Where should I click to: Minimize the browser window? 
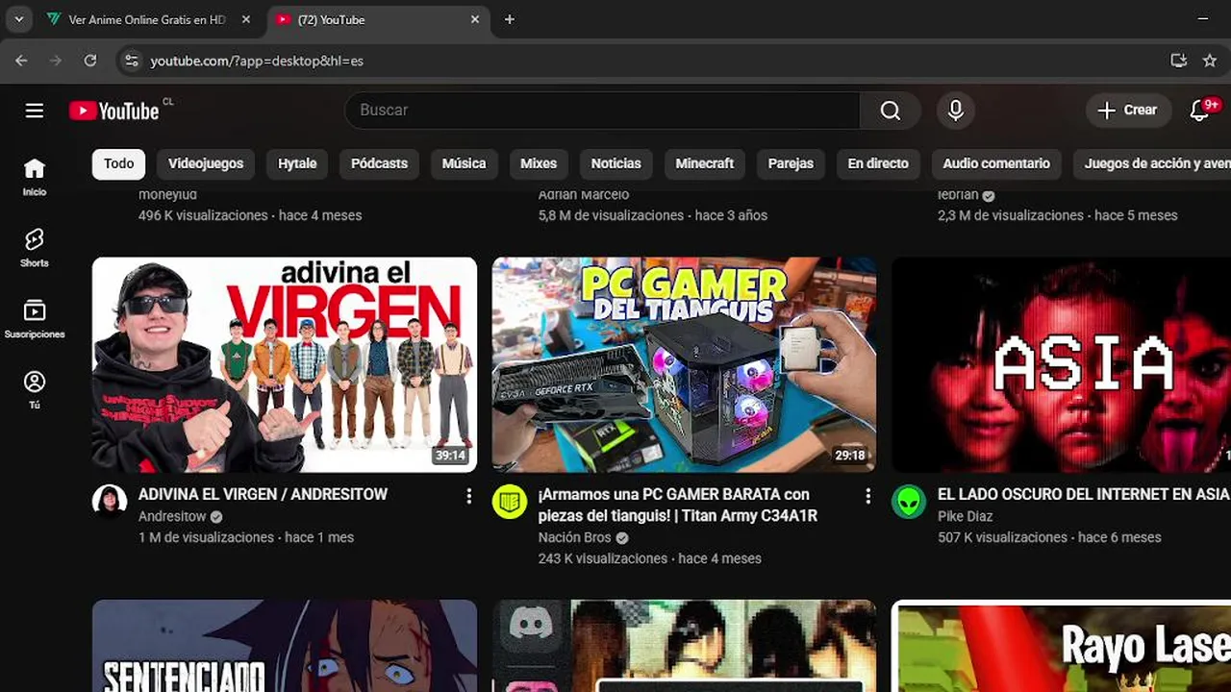click(x=1203, y=19)
